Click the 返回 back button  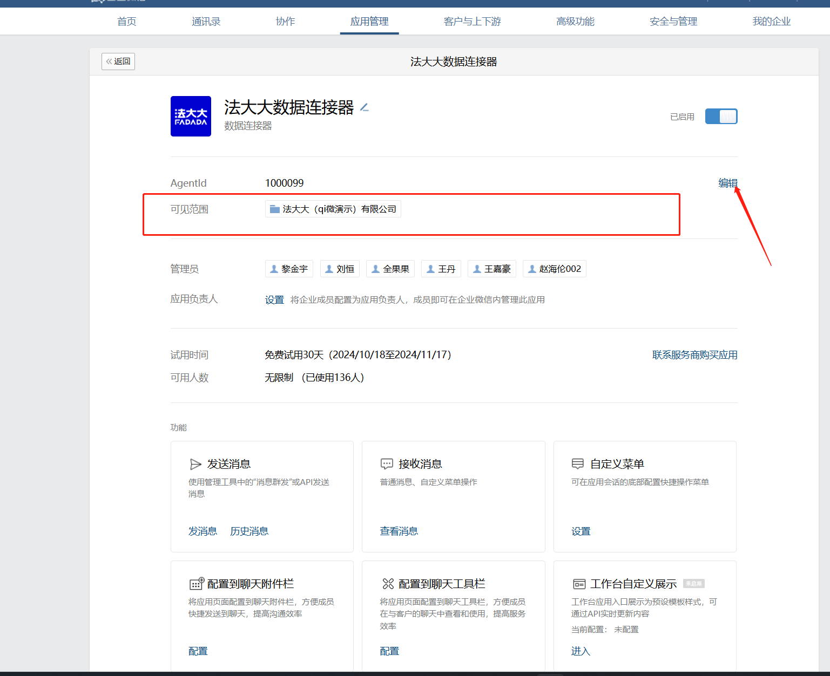118,62
